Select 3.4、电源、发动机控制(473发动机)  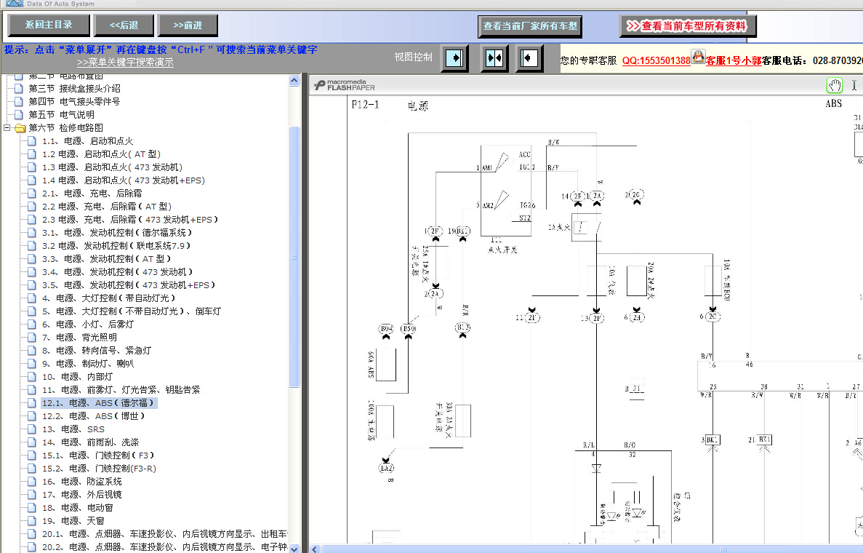[117, 272]
